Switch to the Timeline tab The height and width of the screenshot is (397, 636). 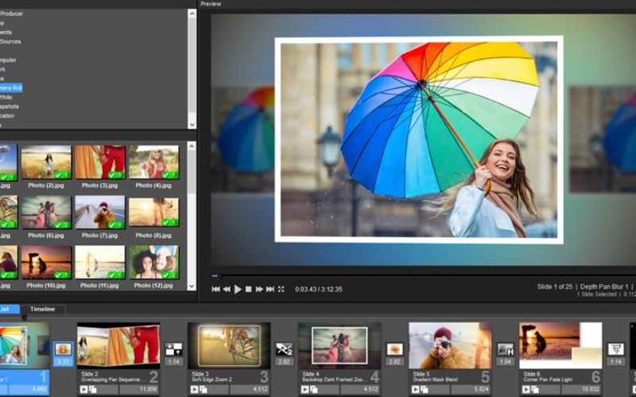tap(42, 309)
